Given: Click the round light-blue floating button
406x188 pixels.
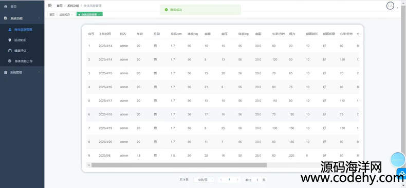Looking at the screenshot, I should click(x=398, y=160).
